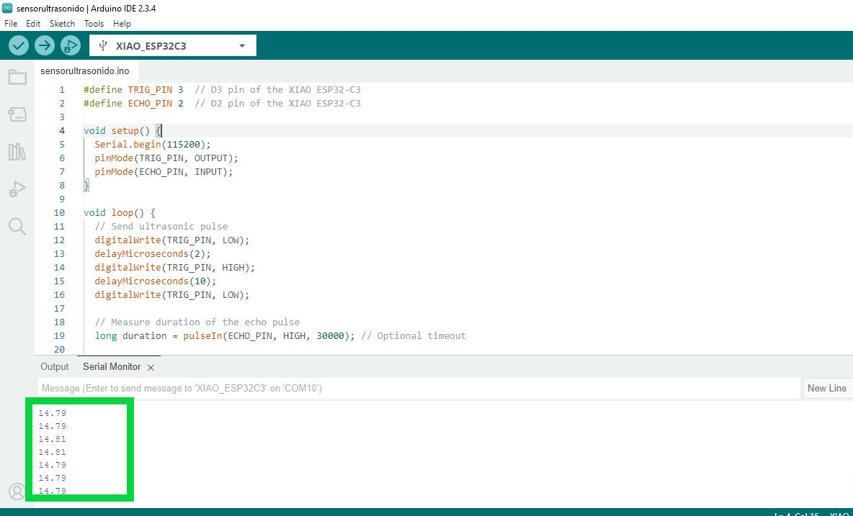Click '// Measure duration of the echo pulse' comment

(197, 322)
